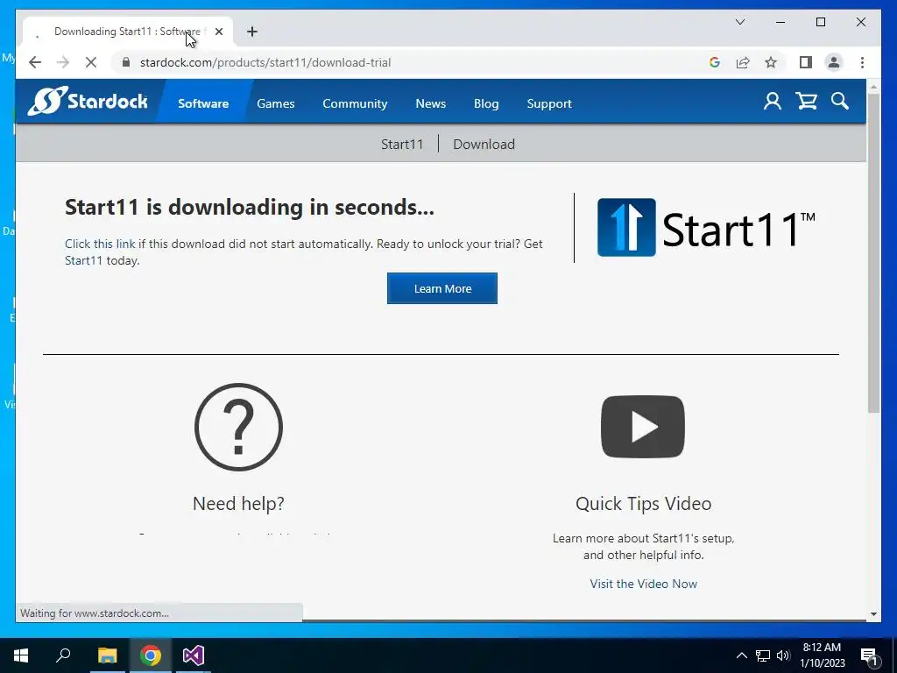This screenshot has height=673, width=897.
Task: Click the Start11 breadcrumb link
Action: point(402,145)
